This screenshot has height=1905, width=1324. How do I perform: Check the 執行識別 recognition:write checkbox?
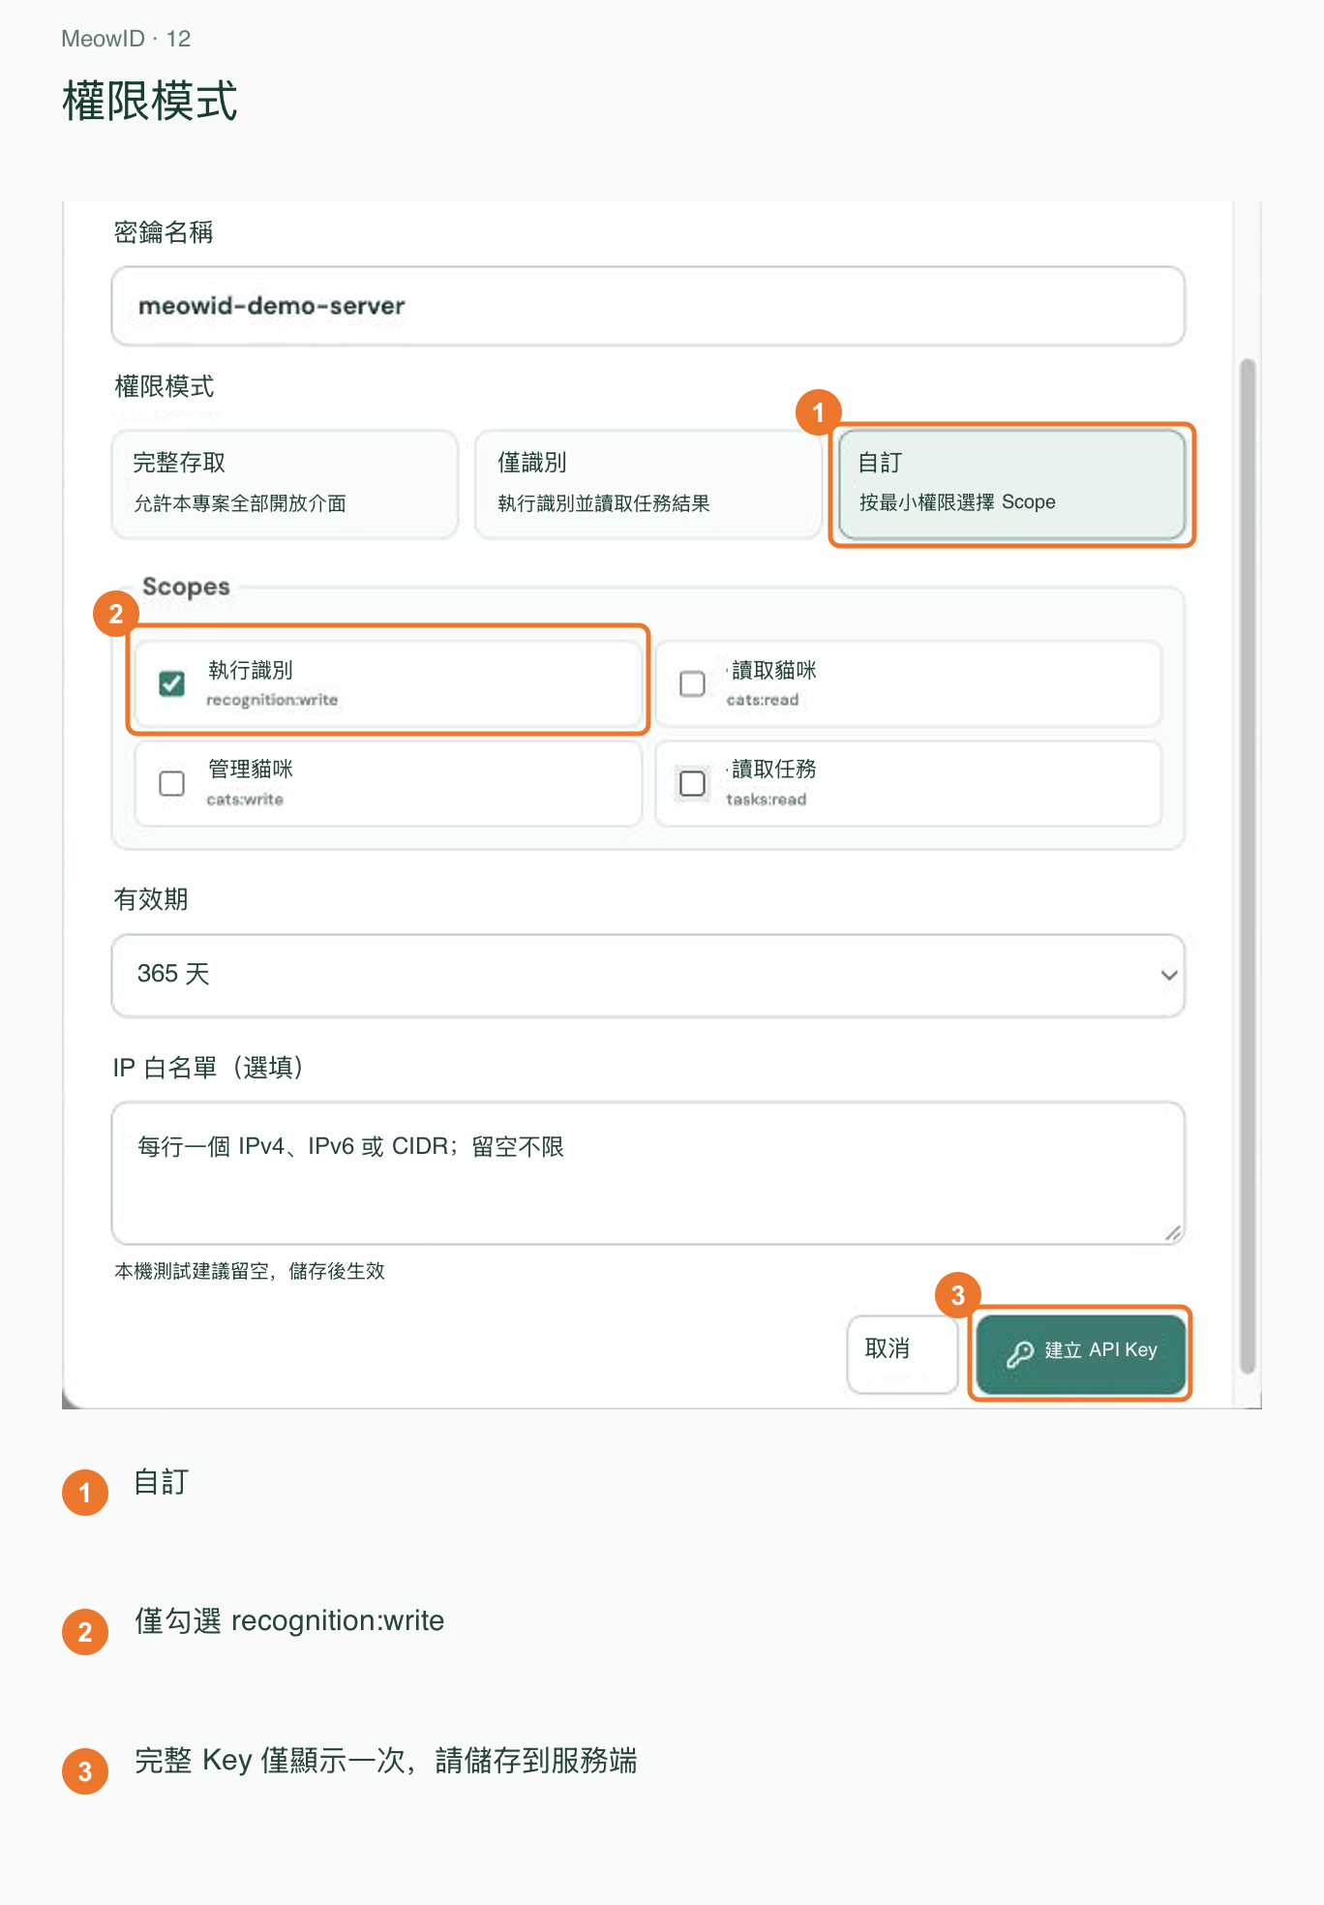click(x=172, y=683)
